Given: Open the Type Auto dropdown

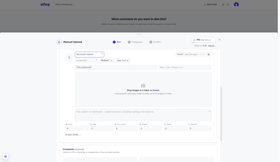Looking at the screenshot, I should point(123,61).
